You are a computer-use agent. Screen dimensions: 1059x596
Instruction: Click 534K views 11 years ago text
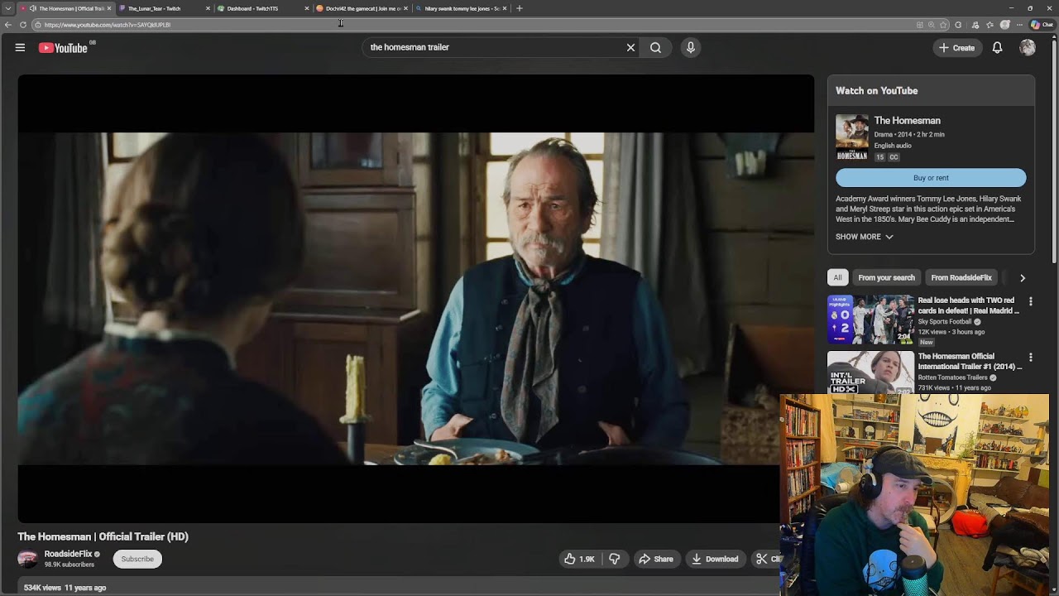pos(65,587)
